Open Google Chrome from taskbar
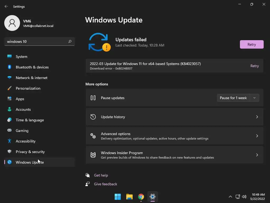 point(141,197)
